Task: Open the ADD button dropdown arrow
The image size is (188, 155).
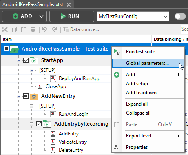Action: 41,16
